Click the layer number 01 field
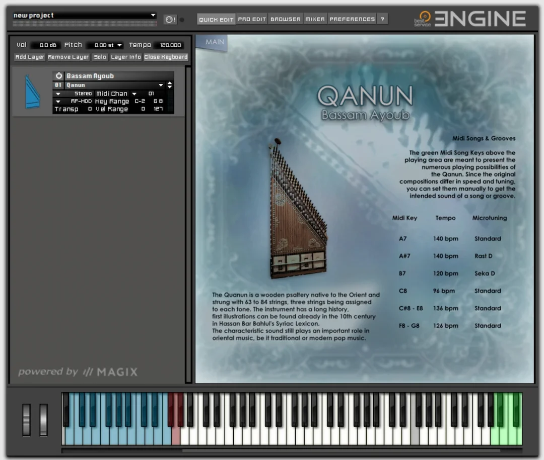Screen dimensions: 544x460 58,85
